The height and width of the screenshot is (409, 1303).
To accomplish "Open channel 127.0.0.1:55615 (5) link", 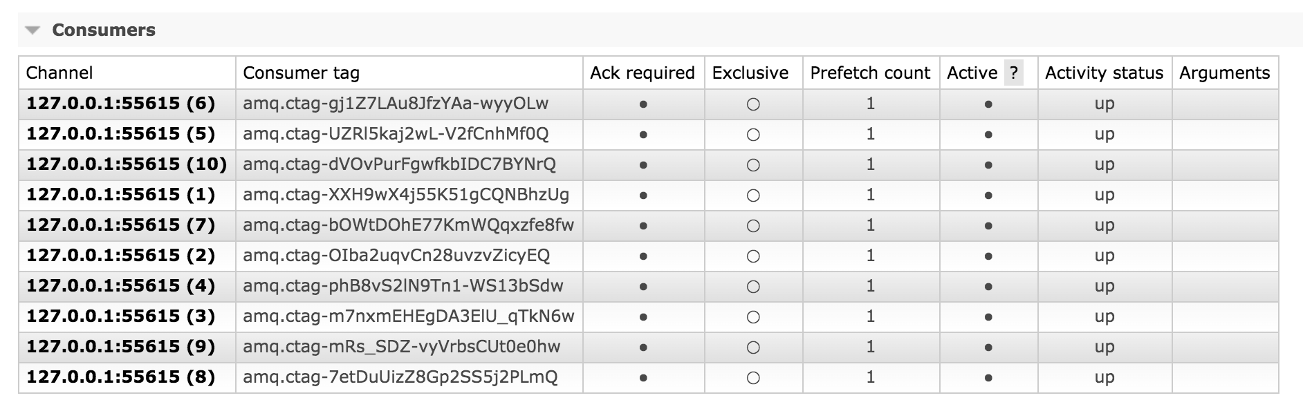I will 121,134.
